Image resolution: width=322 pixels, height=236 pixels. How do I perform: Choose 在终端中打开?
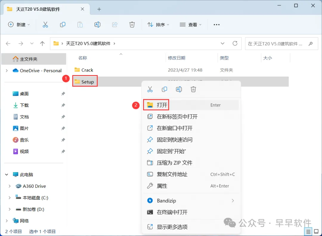191,212
